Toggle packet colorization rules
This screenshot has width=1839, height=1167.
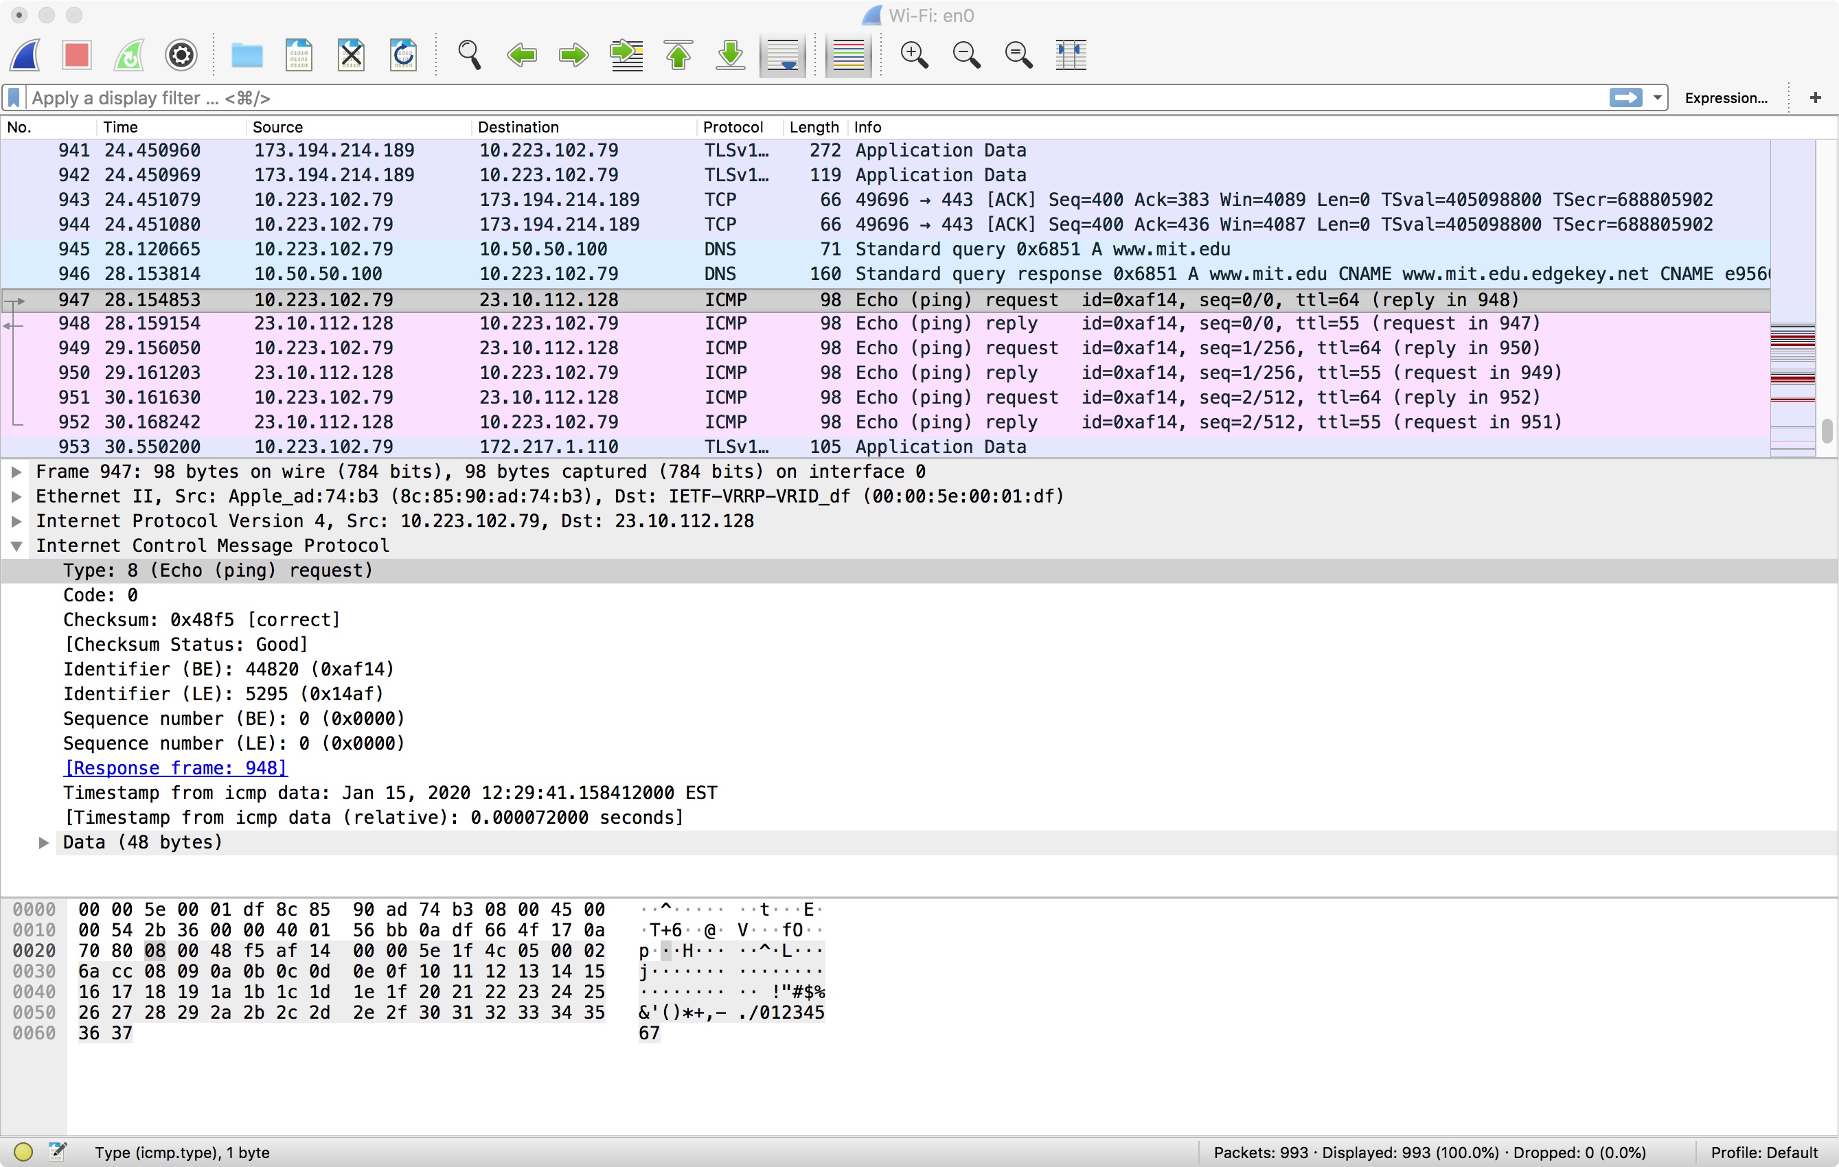(847, 55)
